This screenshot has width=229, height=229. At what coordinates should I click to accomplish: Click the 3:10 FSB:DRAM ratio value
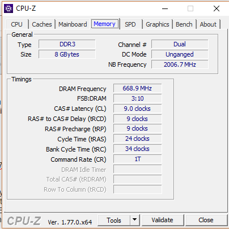pos(138,98)
